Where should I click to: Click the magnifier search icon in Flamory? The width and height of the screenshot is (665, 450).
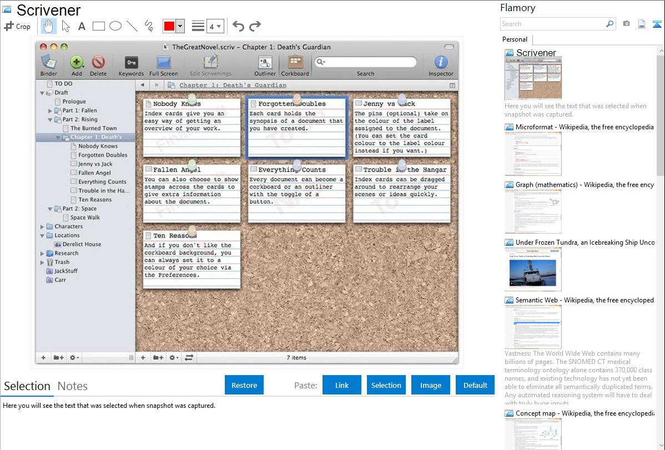pyautogui.click(x=610, y=24)
